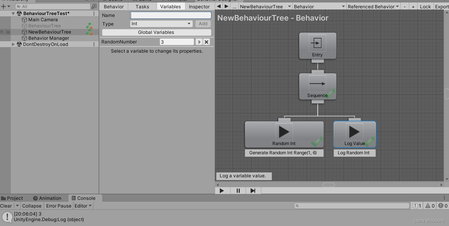This screenshot has width=449, height=226.
Task: Switch to the Tasks tab
Action: 142,6
